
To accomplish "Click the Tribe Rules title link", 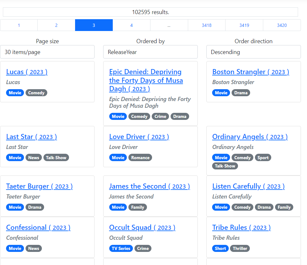I will point(241,228).
